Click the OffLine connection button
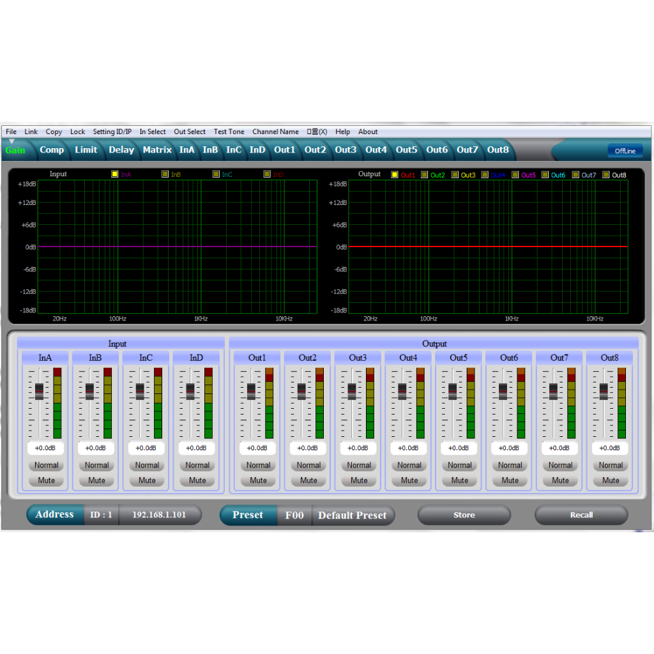This screenshot has width=654, height=654. coord(625,151)
